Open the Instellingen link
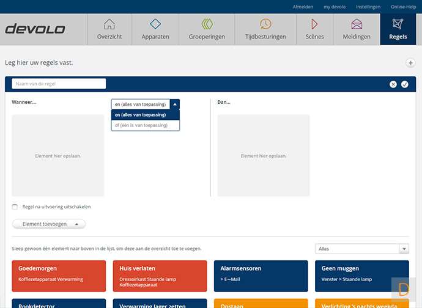Screen dimensions: 422x308 tap(368, 7)
